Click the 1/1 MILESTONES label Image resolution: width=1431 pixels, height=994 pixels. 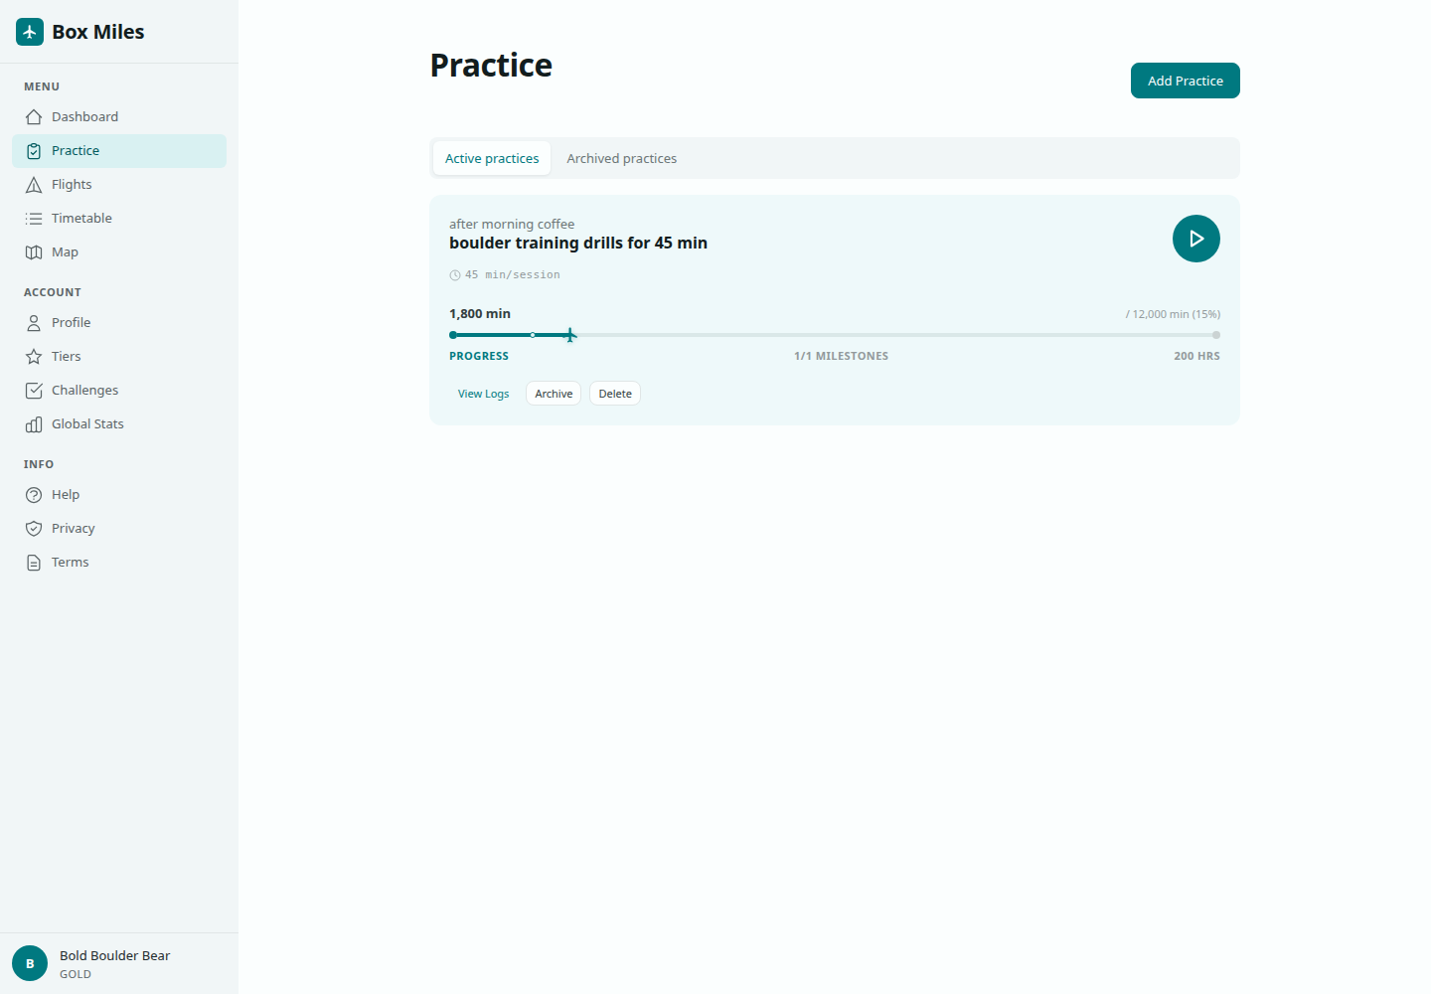click(x=842, y=356)
